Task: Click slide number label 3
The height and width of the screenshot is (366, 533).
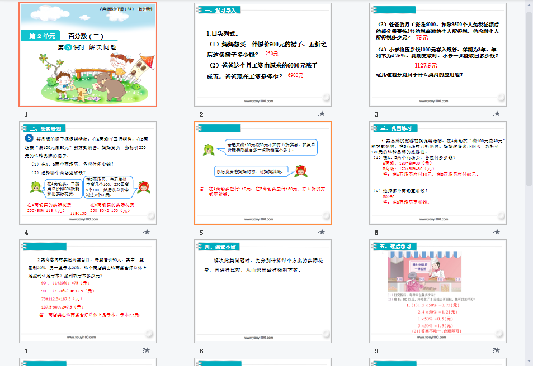Action: pos(376,114)
